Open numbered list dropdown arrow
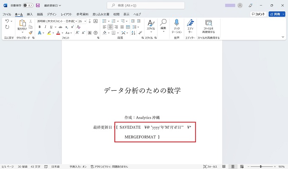This screenshot has width=288, height=169. click(x=118, y=21)
